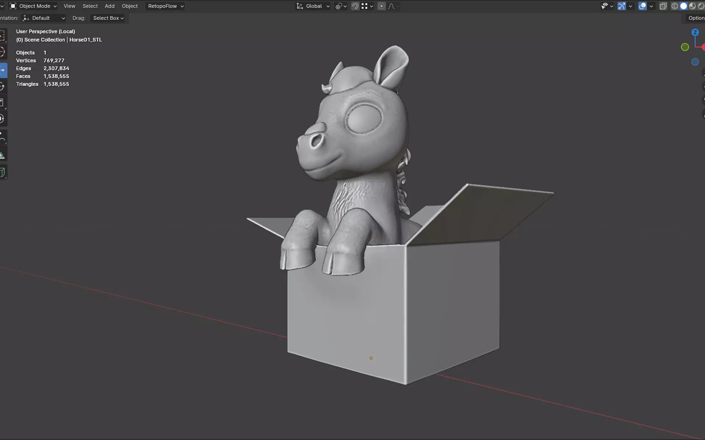Toggle viewport gizmos visibility
The width and height of the screenshot is (705, 440).
[621, 6]
